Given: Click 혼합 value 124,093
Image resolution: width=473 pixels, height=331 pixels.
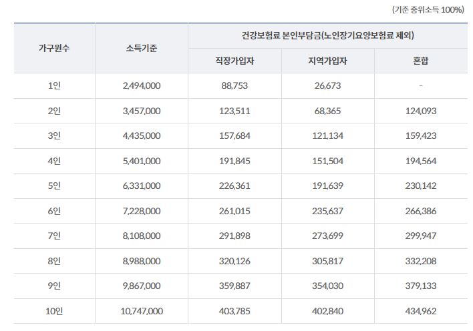Looking at the screenshot, I should coord(420,111).
